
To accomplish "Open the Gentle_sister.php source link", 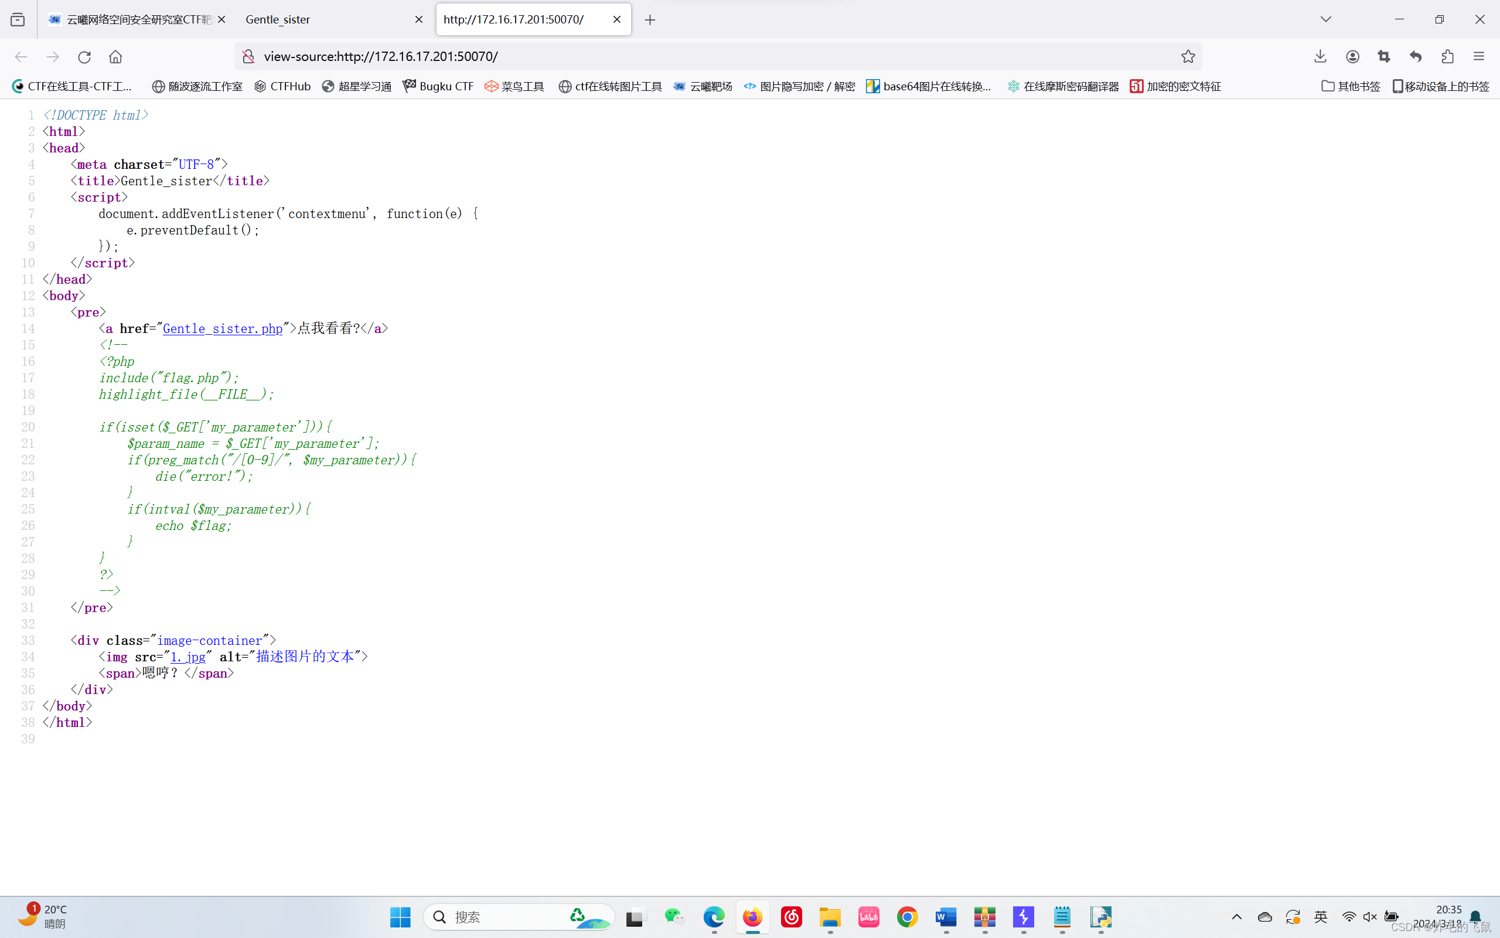I will [x=223, y=329].
